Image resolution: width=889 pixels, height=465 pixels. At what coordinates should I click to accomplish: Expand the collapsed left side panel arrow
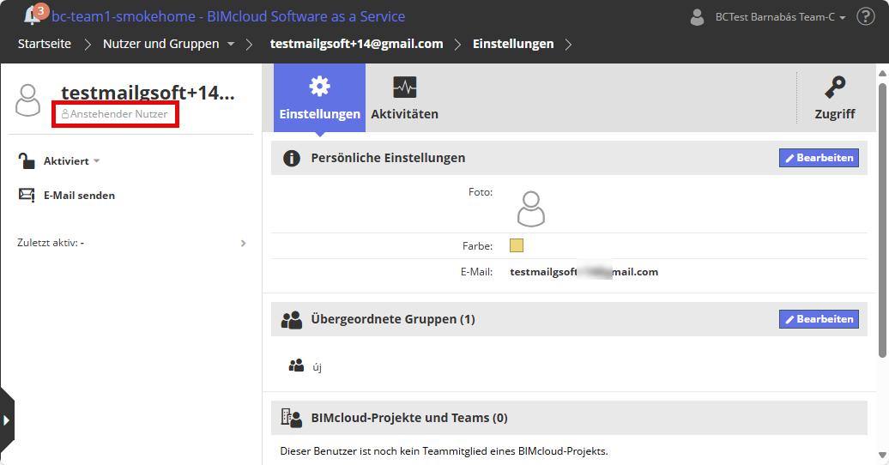point(6,420)
